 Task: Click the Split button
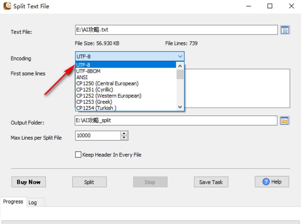[89, 182]
